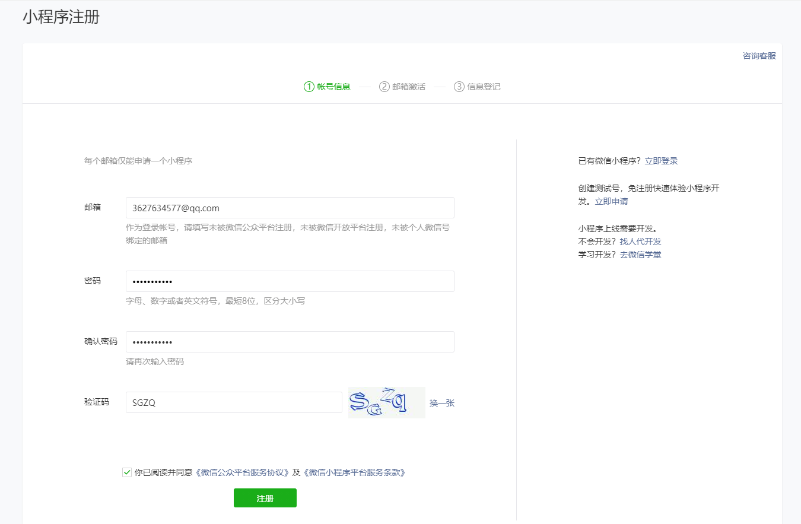The width and height of the screenshot is (801, 524).
Task: Open the 去微信学堂 learning link
Action: [640, 254]
